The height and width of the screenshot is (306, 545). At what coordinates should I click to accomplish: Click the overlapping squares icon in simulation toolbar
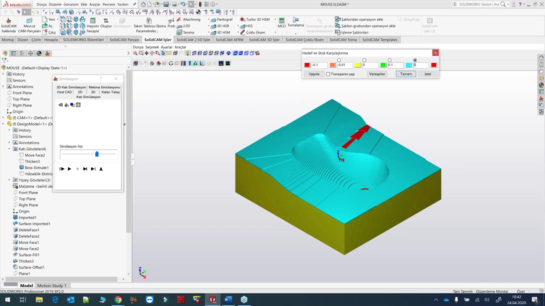tap(72, 105)
